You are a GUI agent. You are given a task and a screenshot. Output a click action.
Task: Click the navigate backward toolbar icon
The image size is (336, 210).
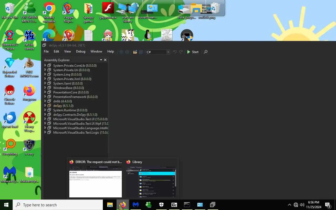pyautogui.click(x=121, y=52)
